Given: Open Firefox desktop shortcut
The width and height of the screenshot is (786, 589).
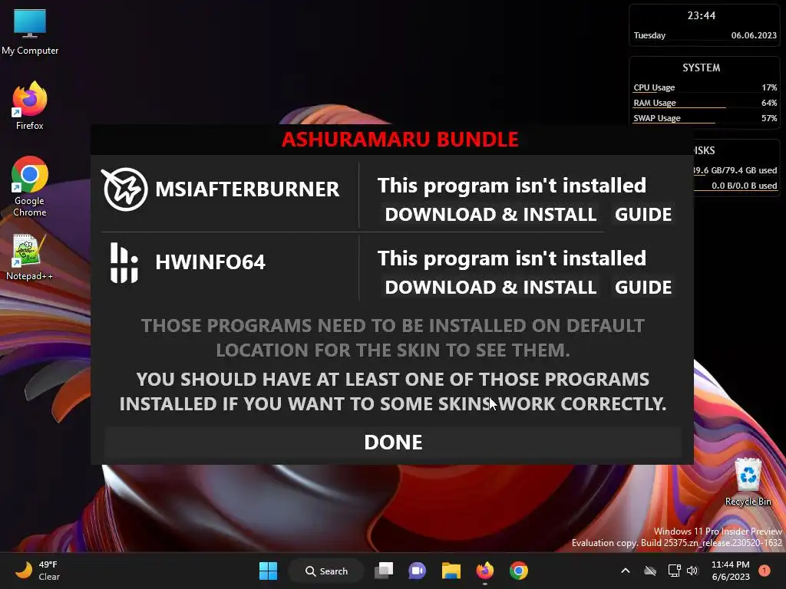Looking at the screenshot, I should pyautogui.click(x=30, y=106).
